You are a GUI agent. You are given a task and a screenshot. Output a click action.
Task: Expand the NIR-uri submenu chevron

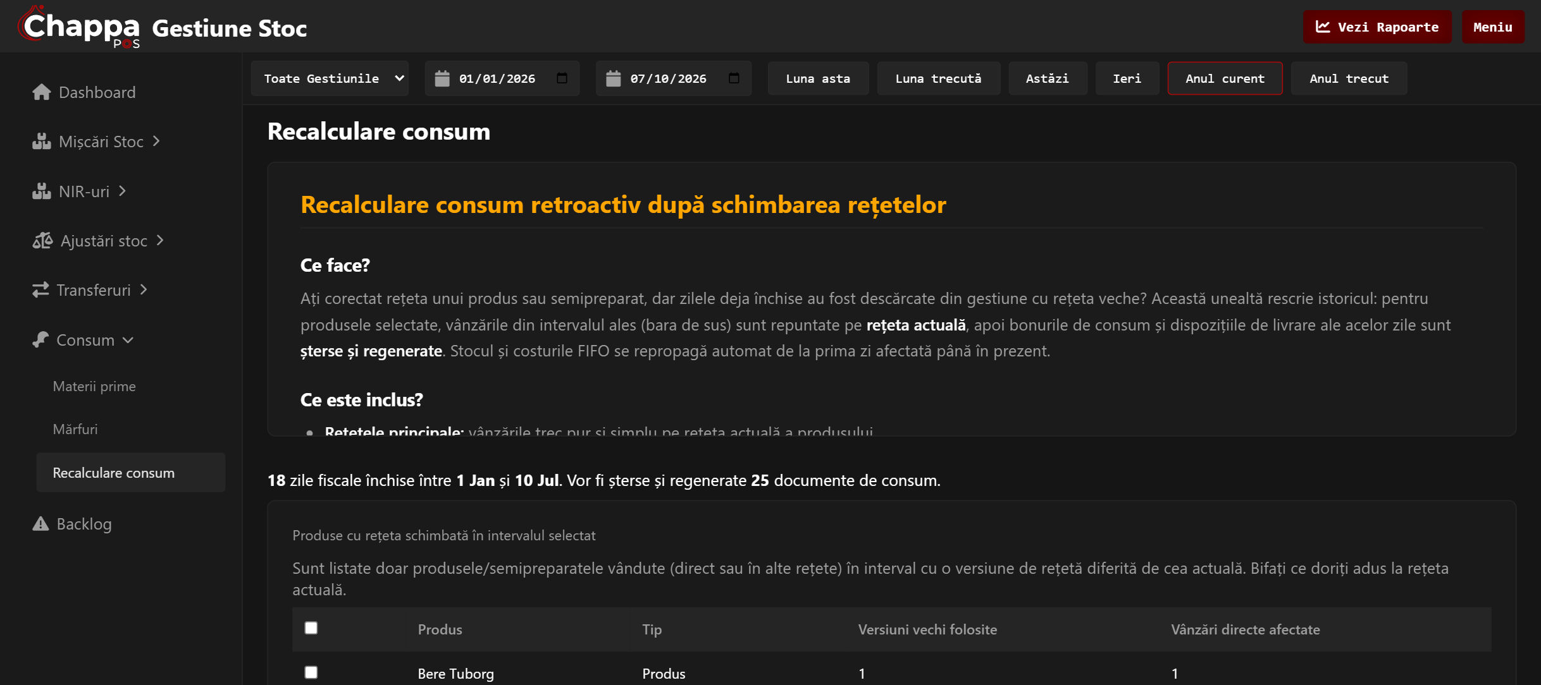122,190
